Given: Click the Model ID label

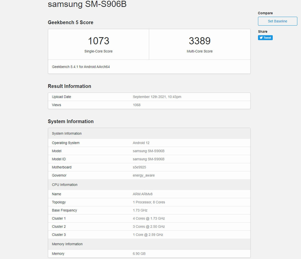Looking at the screenshot, I should (x=59, y=159).
